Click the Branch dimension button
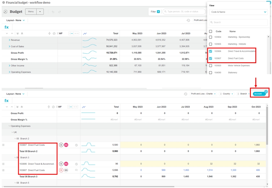This screenshot has width=272, height=188. pos(244,94)
